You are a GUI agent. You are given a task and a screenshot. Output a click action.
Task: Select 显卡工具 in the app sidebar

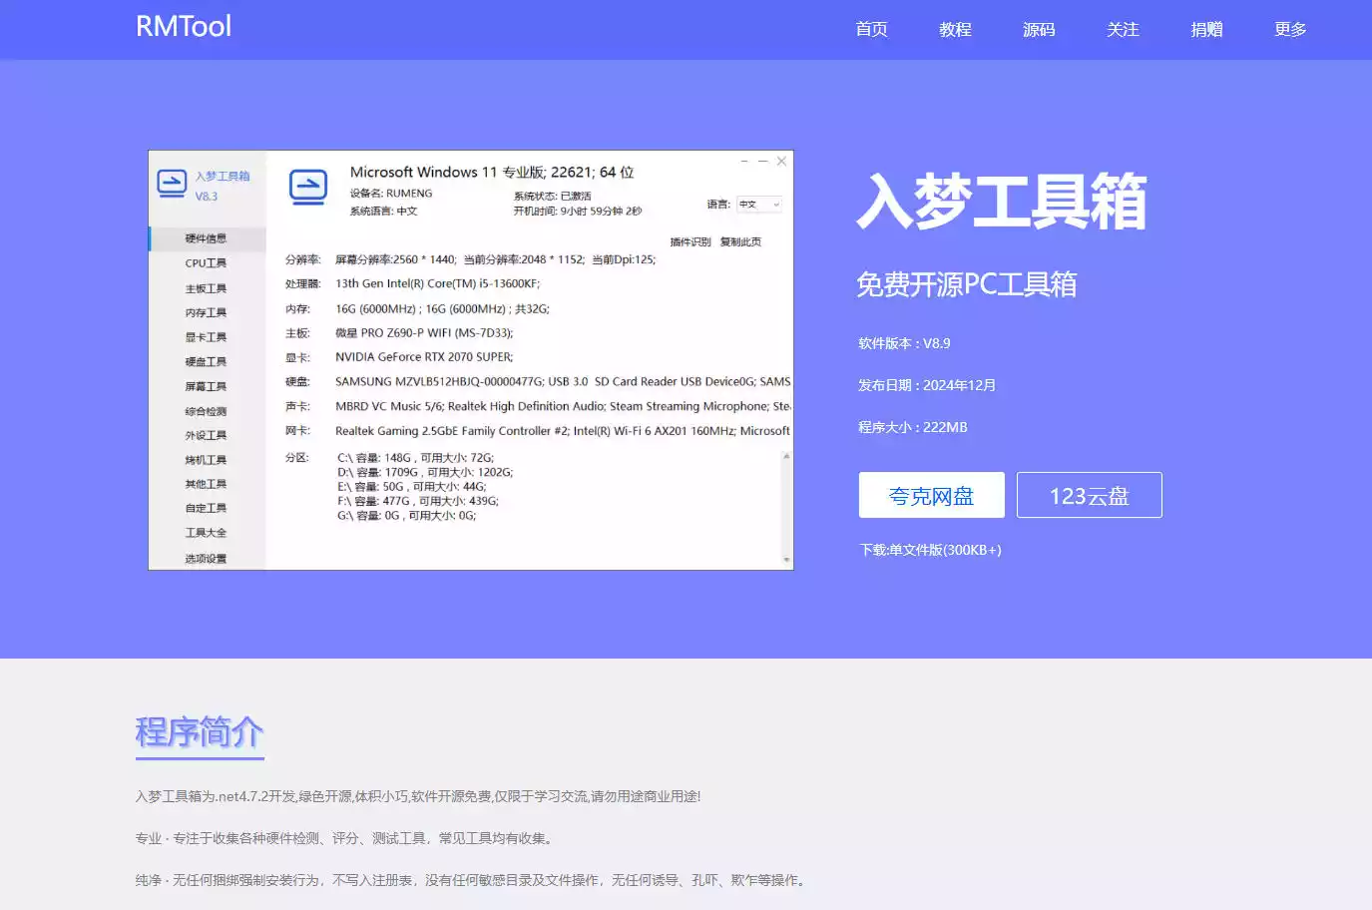(206, 337)
